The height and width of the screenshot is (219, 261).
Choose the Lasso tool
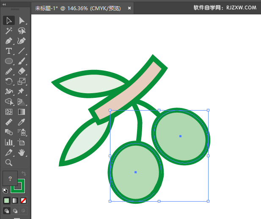pyautogui.click(x=22, y=31)
